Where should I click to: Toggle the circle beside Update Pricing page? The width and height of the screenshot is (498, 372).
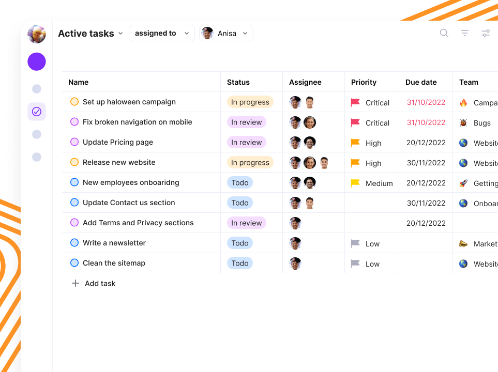coord(74,142)
